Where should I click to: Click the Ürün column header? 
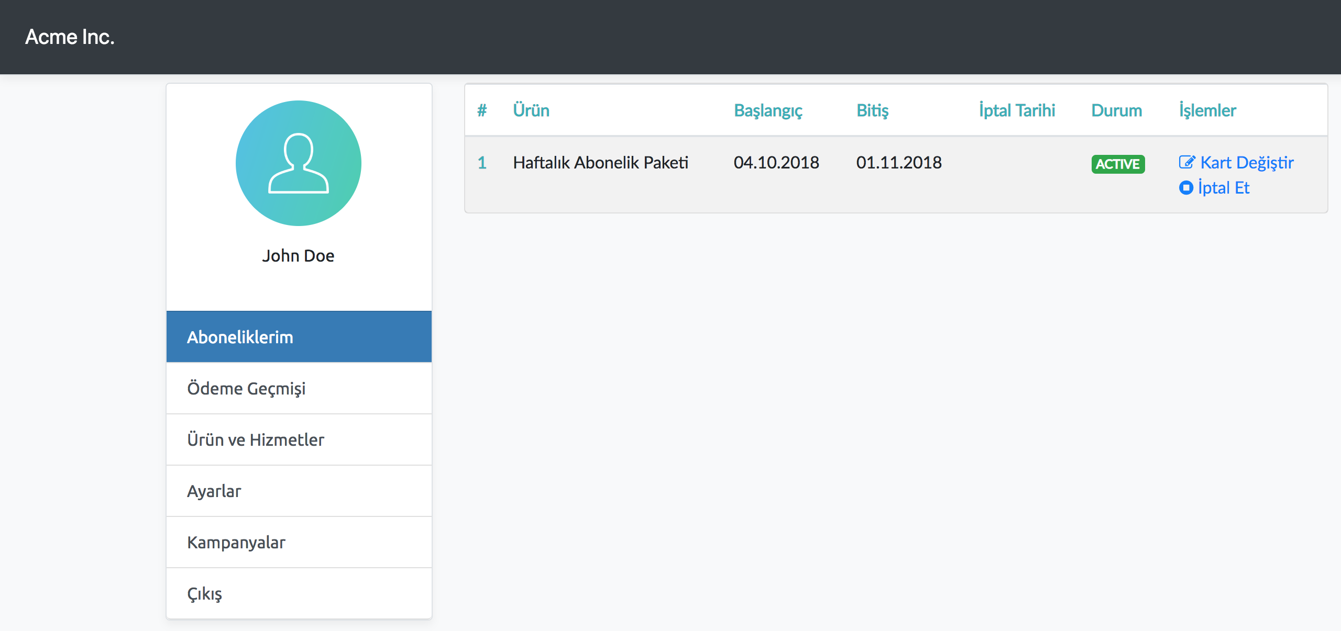(x=531, y=110)
